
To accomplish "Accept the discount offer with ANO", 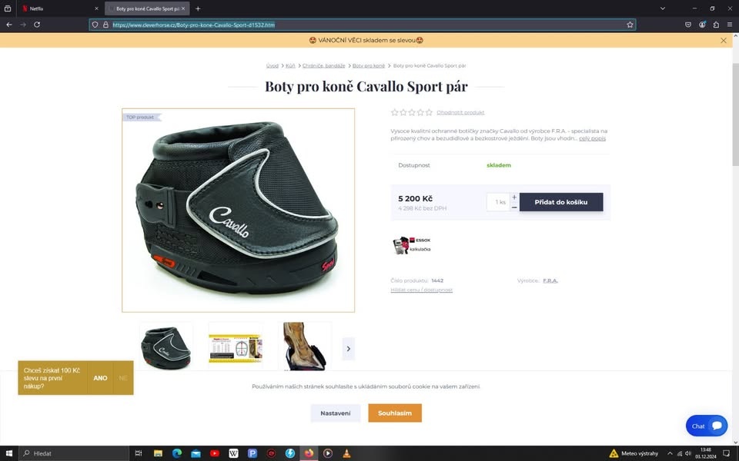I will [100, 378].
